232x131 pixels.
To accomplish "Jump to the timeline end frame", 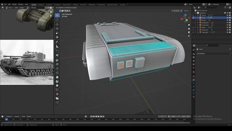I will (x=103, y=116).
